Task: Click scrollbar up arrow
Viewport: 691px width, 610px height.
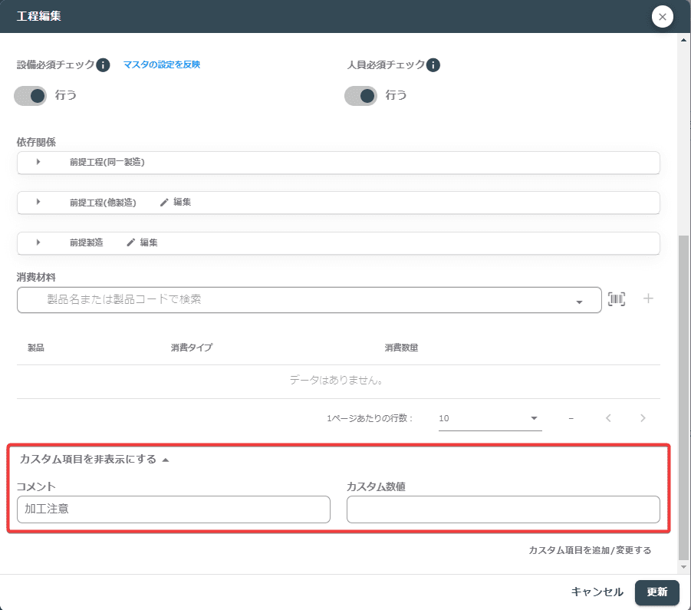Action: (683, 40)
